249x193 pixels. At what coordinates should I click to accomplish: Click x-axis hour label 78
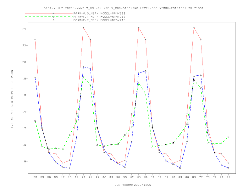coord(215,177)
